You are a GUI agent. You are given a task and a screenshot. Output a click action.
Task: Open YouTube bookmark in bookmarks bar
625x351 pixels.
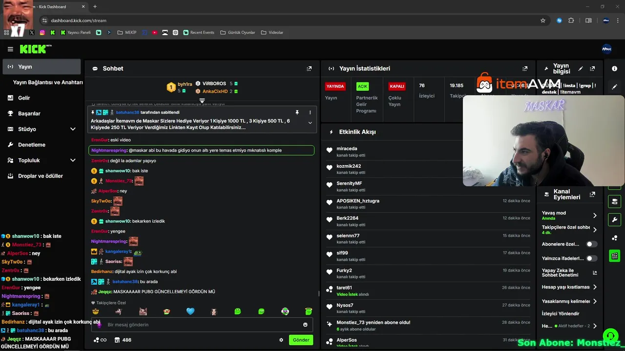click(154, 33)
